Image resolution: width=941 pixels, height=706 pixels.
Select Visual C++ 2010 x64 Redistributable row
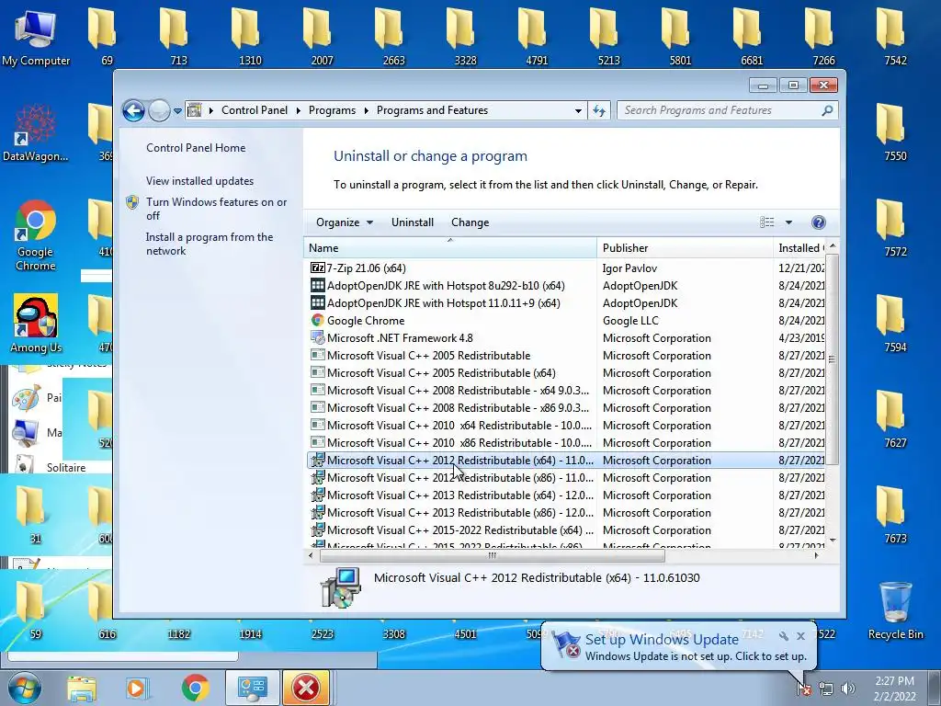click(x=566, y=425)
